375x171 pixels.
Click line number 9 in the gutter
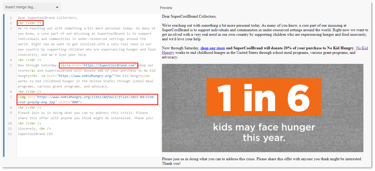11,113
